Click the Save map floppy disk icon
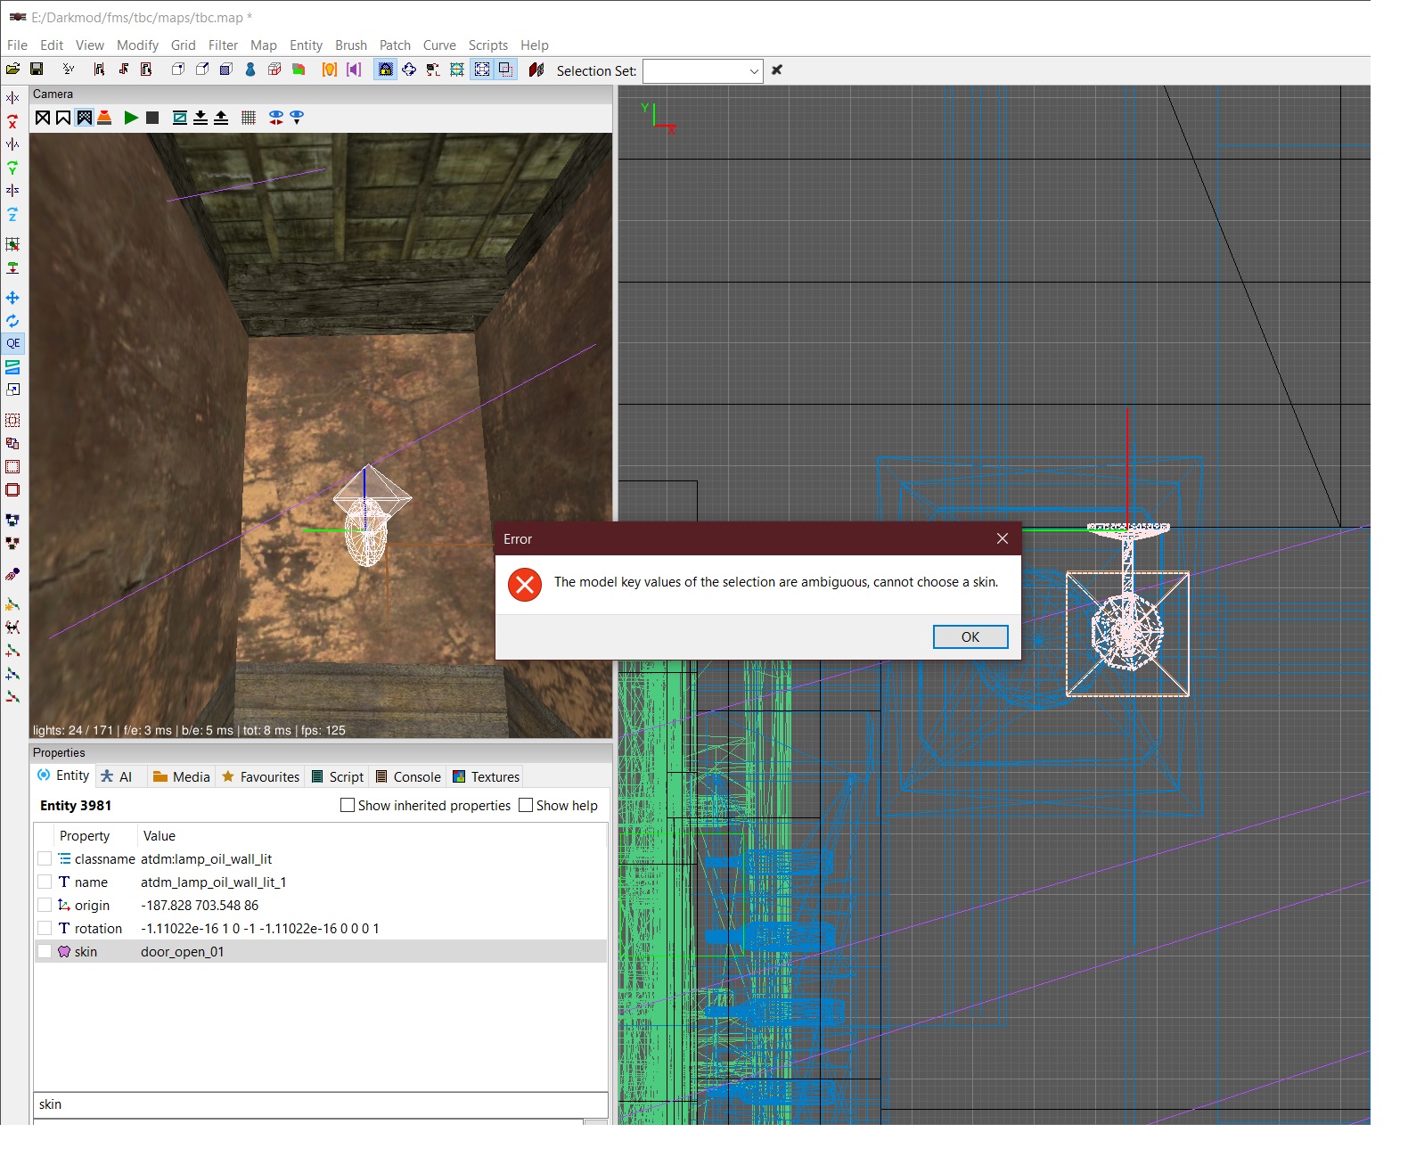This screenshot has height=1157, width=1408. click(37, 70)
